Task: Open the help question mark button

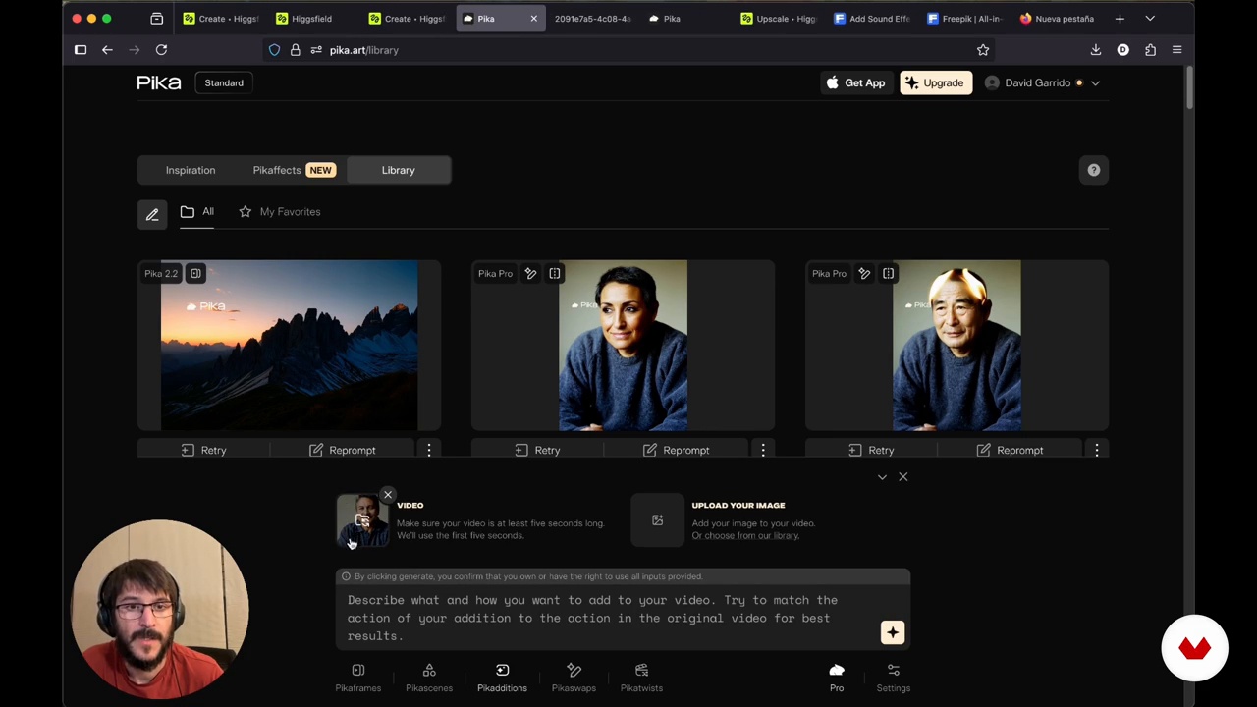Action: coord(1094,170)
